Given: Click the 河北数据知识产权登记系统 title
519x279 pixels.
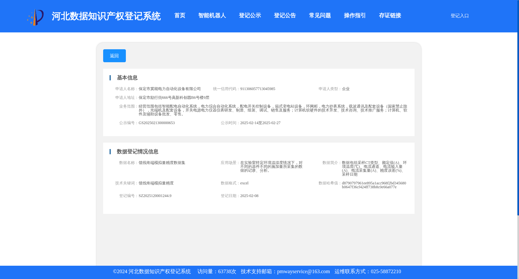Looking at the screenshot, I should 106,16.
